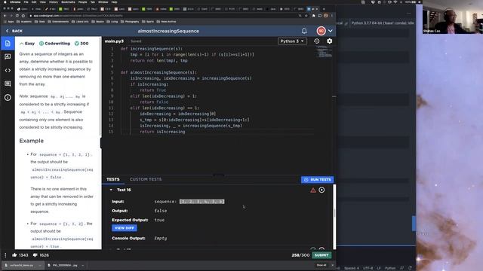
Task: Click the app.codesignal.com address bar
Action: click(x=163, y=15)
